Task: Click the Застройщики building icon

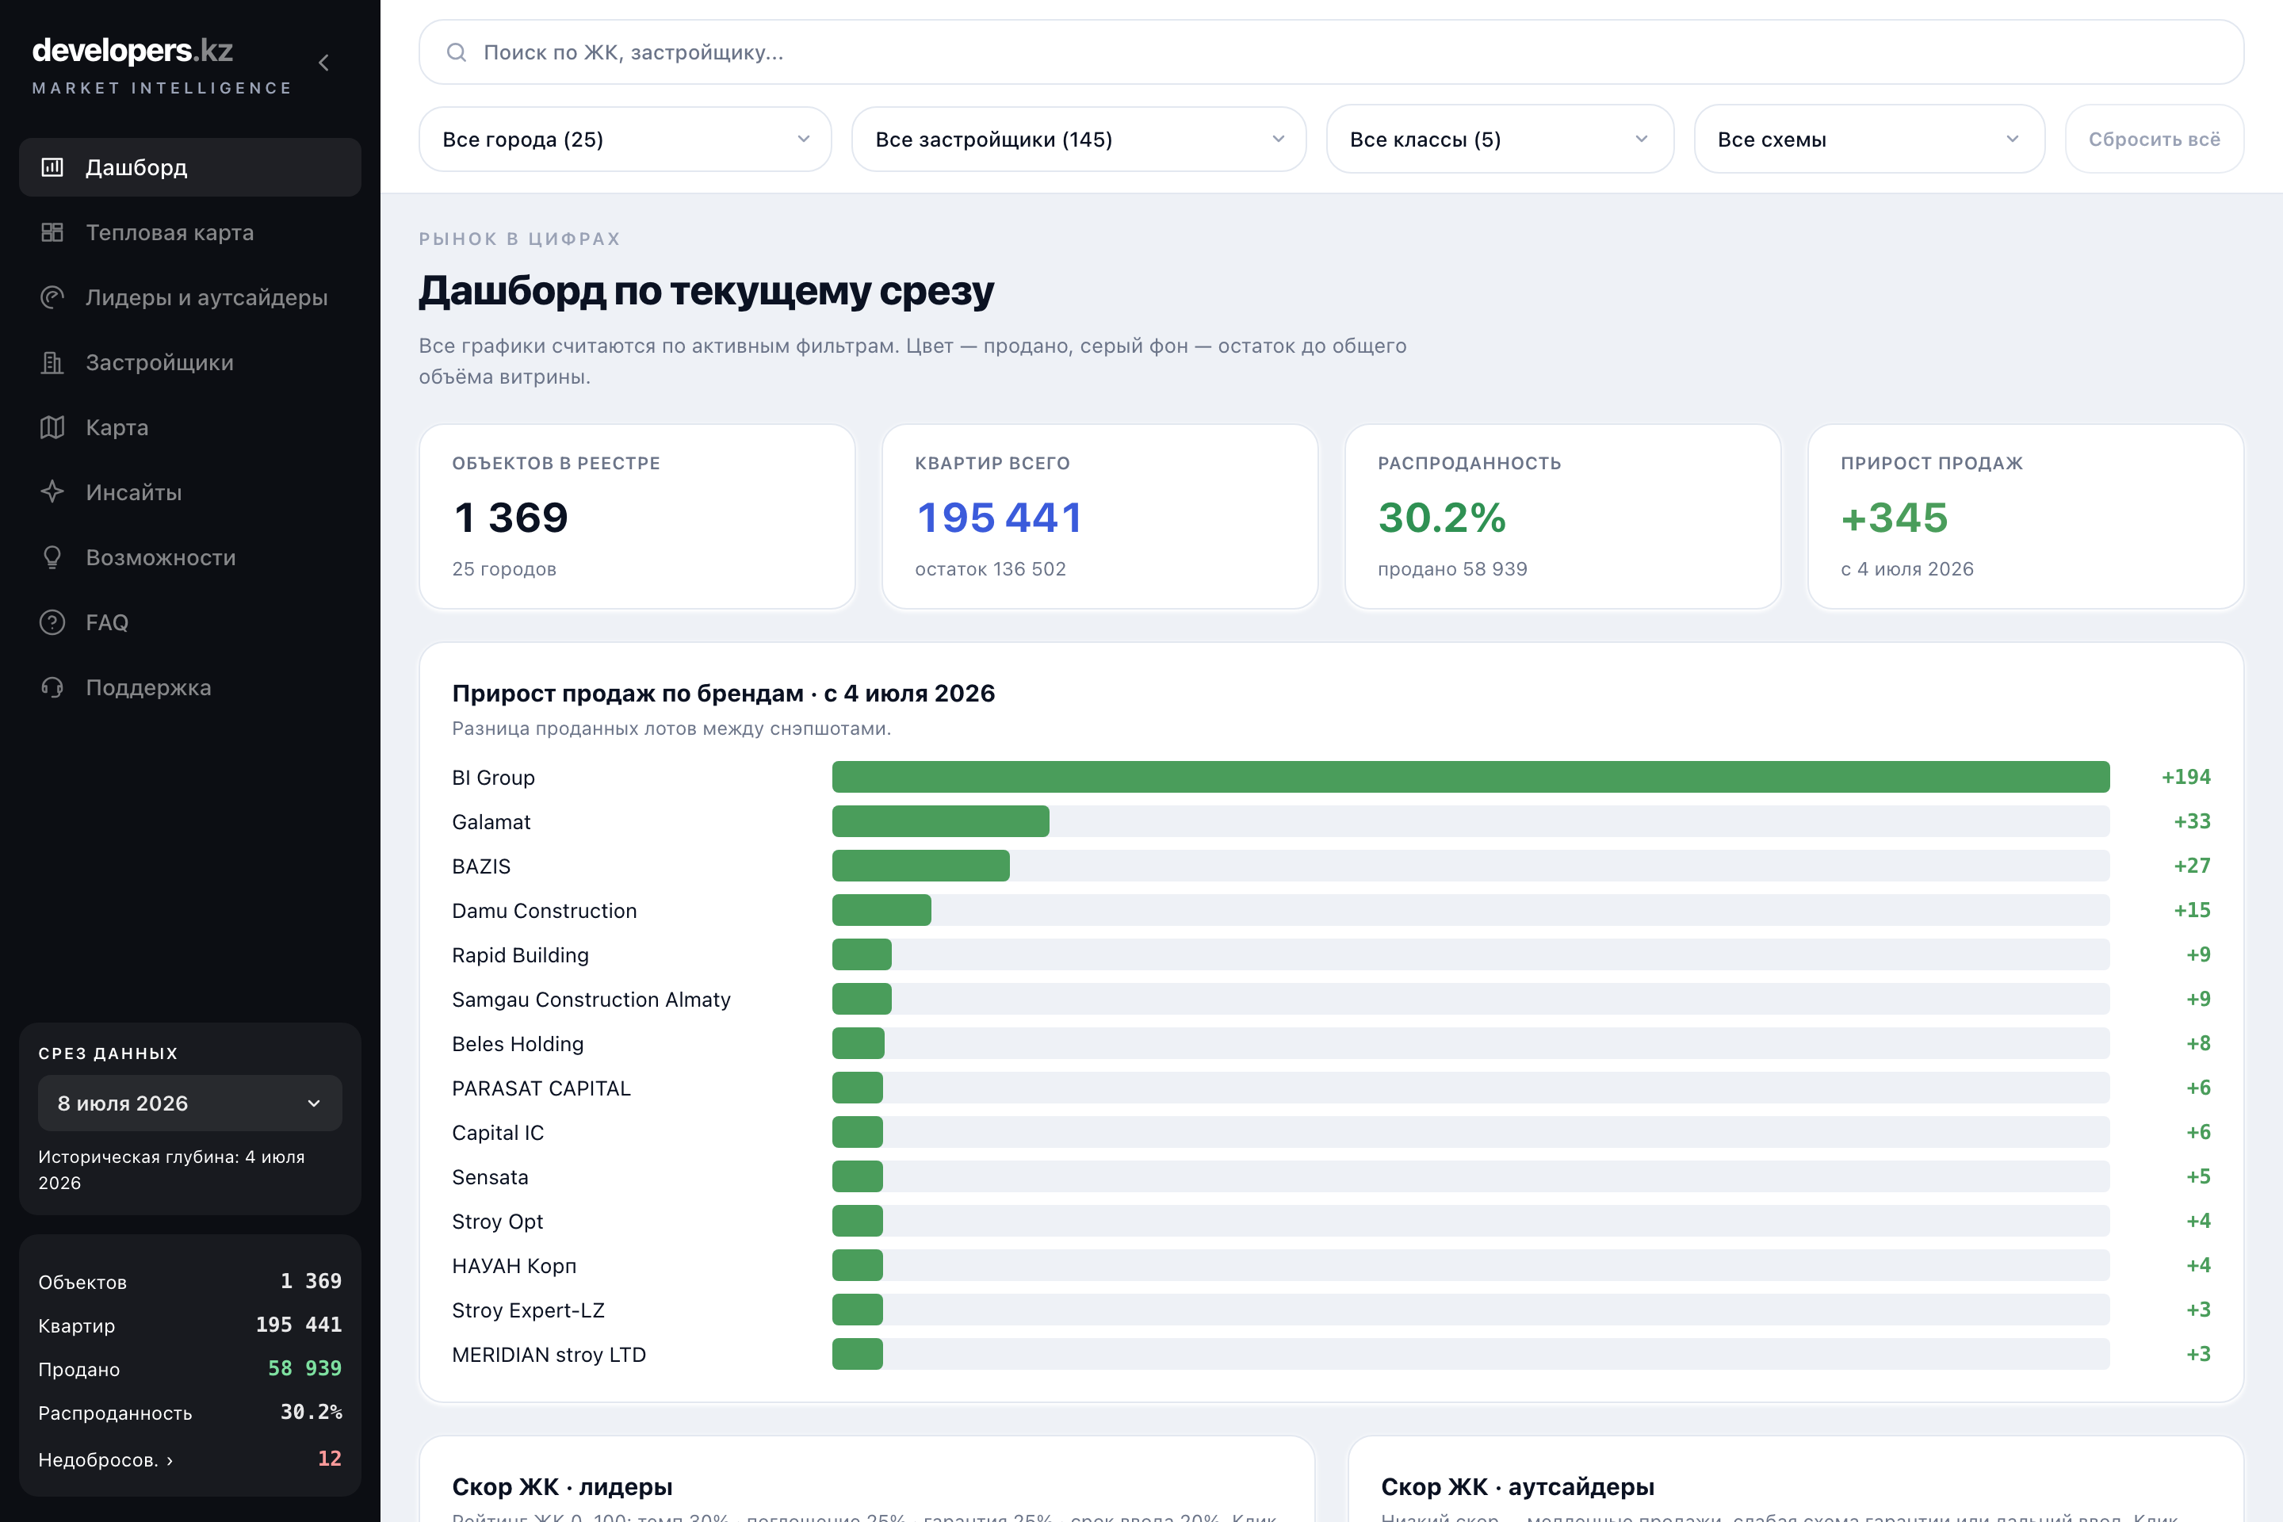Action: point(52,362)
